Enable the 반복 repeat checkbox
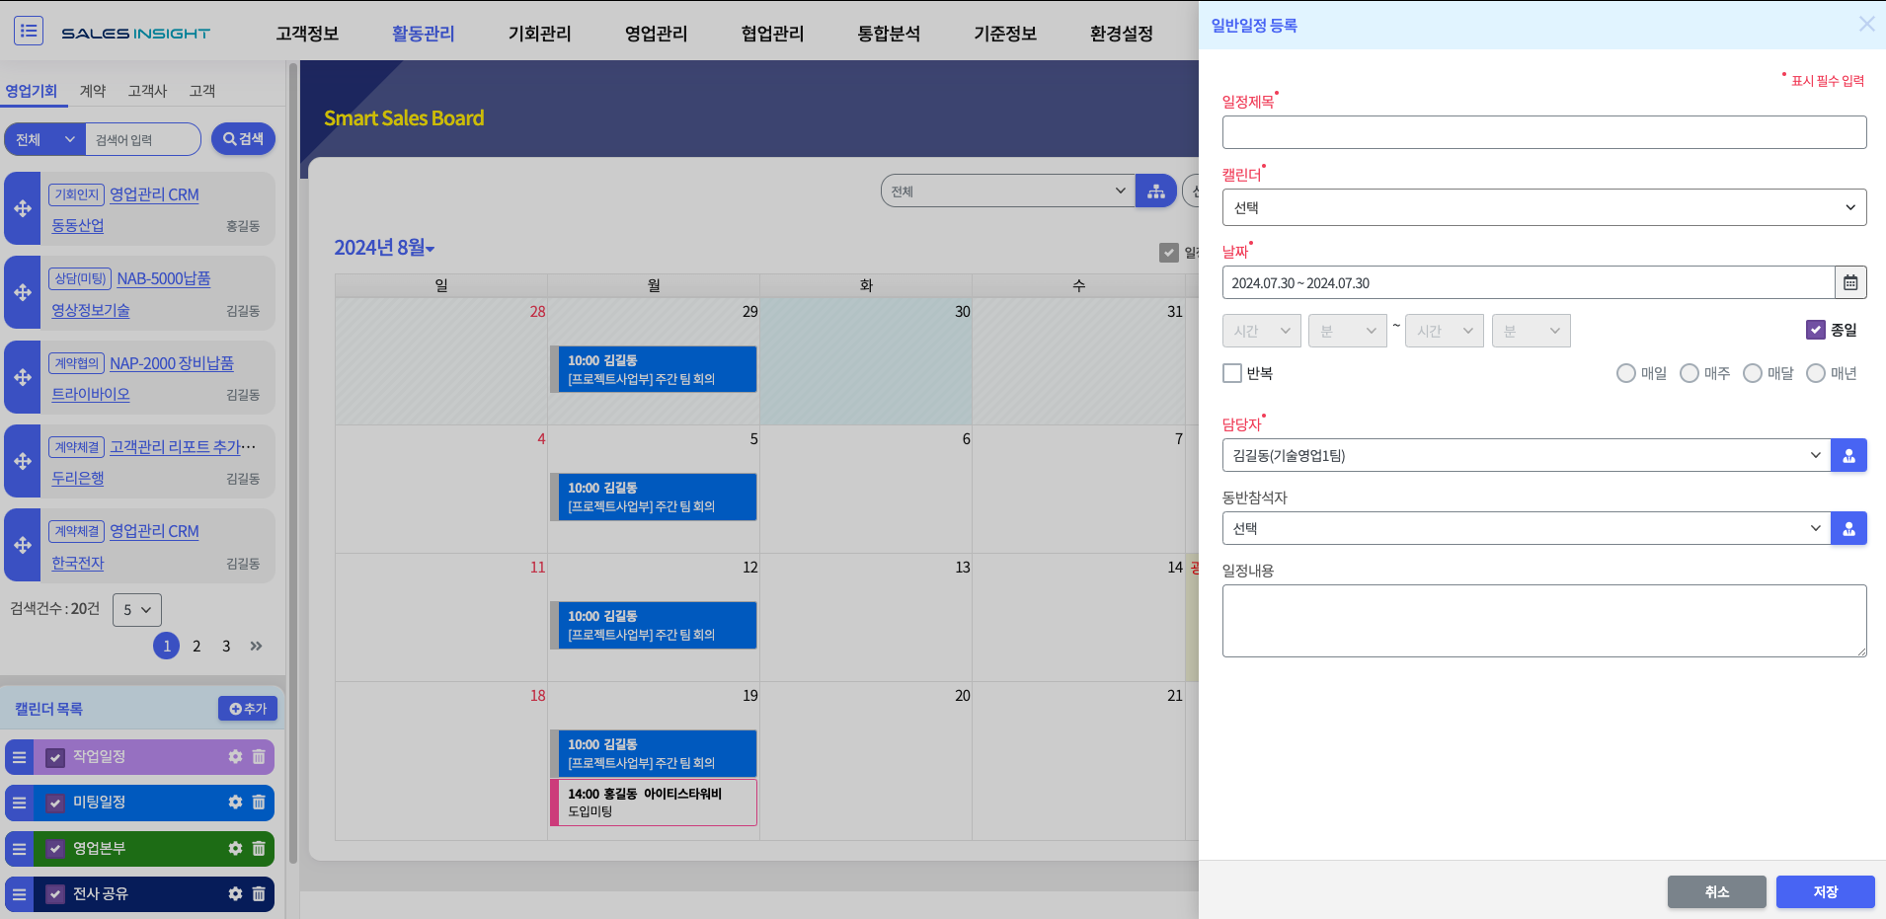 1232,373
